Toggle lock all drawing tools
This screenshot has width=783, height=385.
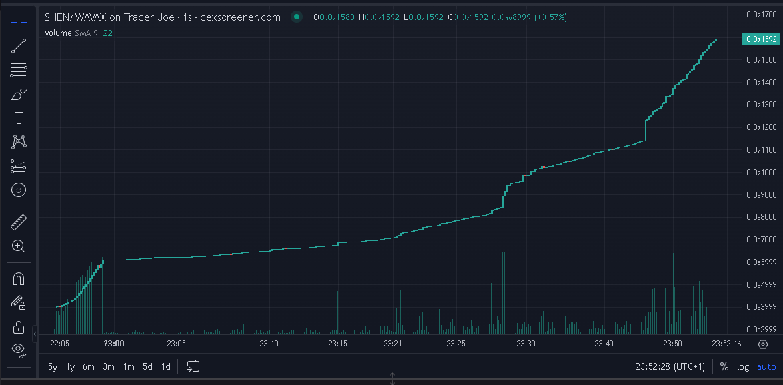click(x=19, y=327)
